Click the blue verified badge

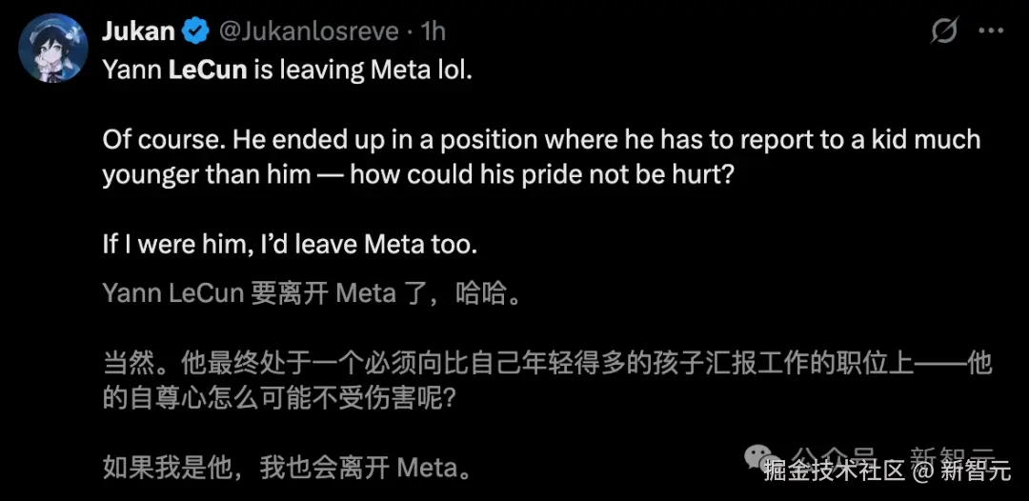click(x=195, y=31)
